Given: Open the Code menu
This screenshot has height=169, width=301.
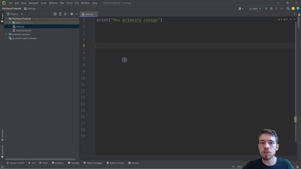Looking at the screenshot, I should 44,3.
